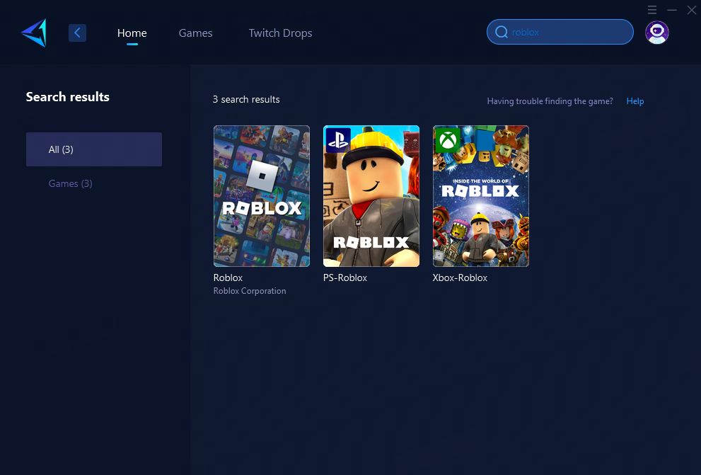Open the Xbox-Roblox game cover
The height and width of the screenshot is (475, 701).
480,196
